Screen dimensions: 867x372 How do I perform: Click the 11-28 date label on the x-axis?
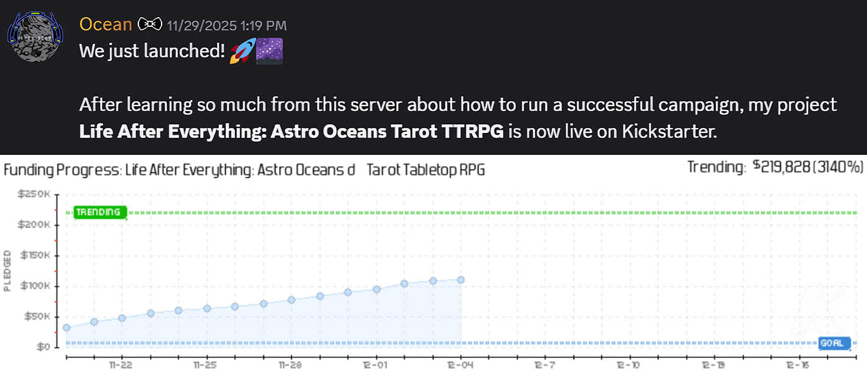(291, 364)
